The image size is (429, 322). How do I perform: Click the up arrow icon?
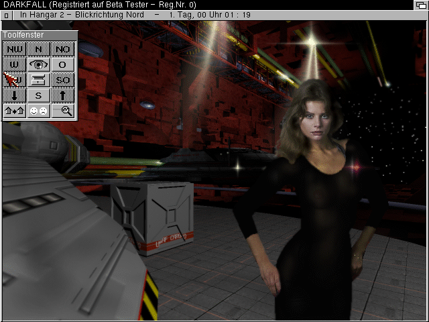[62, 95]
